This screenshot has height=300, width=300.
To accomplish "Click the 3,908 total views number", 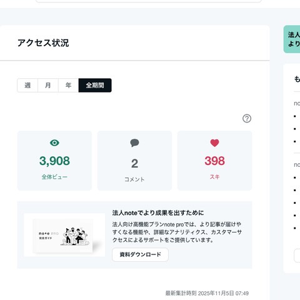I will (54, 161).
